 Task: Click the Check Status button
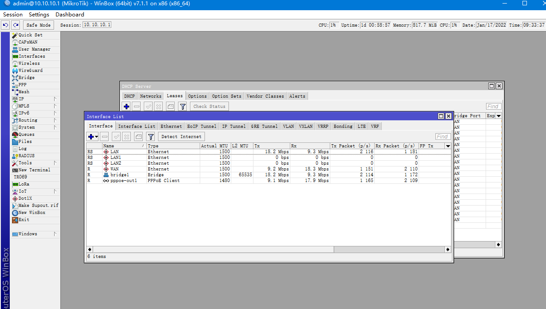tap(209, 106)
